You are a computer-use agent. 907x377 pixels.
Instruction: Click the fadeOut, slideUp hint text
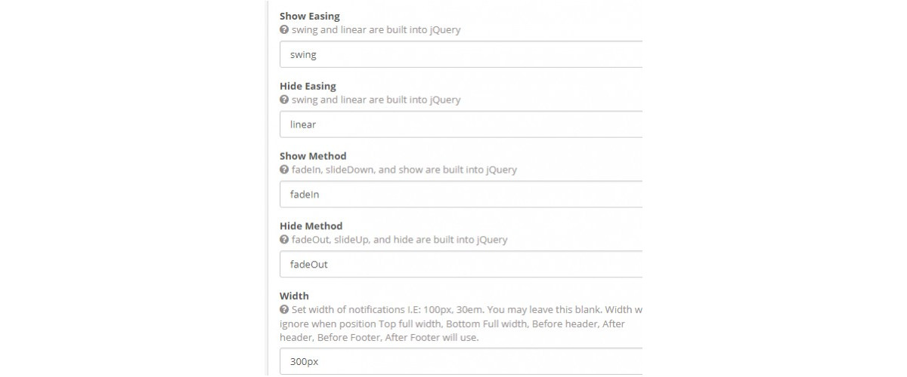tap(399, 240)
